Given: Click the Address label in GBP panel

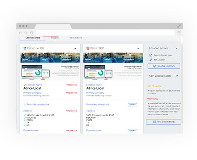Looking at the screenshot, I should tap(91, 111).
